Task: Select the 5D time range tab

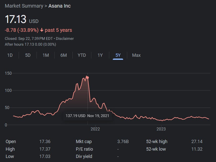Action: (x=28, y=55)
